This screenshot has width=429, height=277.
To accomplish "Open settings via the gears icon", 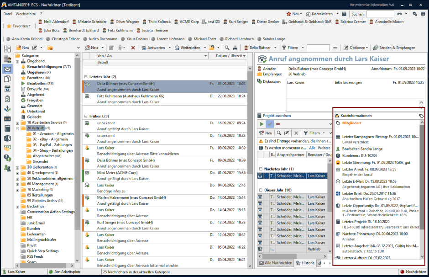I will point(415,14).
